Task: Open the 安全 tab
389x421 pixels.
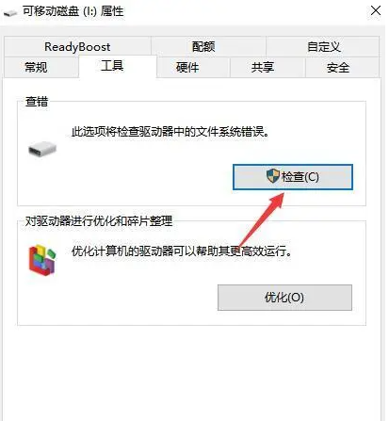Action: (x=338, y=67)
